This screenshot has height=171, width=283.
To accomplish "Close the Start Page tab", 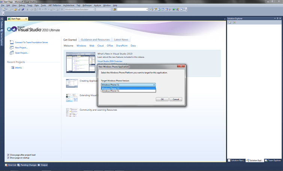I will pyautogui.click(x=26, y=19).
